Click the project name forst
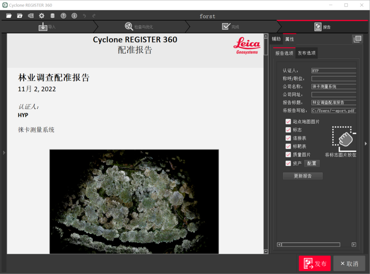 [x=207, y=16]
